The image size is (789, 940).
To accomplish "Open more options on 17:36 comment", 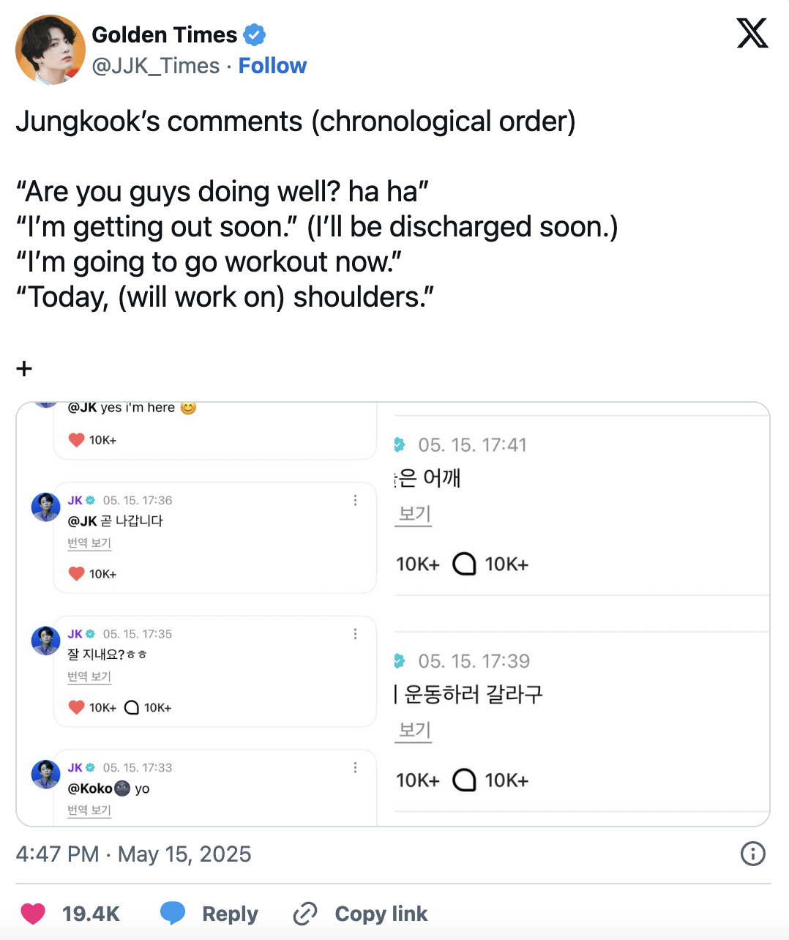I will pos(355,500).
